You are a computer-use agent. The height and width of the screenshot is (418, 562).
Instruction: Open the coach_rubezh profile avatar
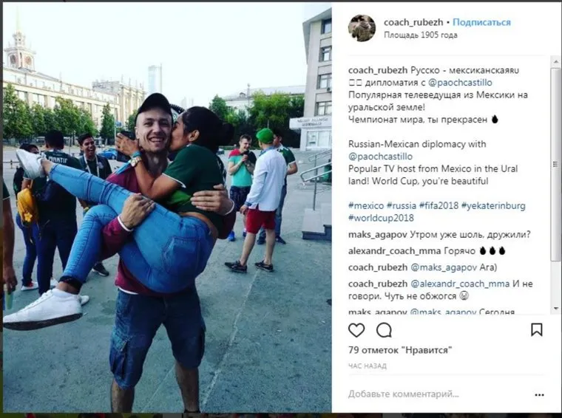(362, 28)
